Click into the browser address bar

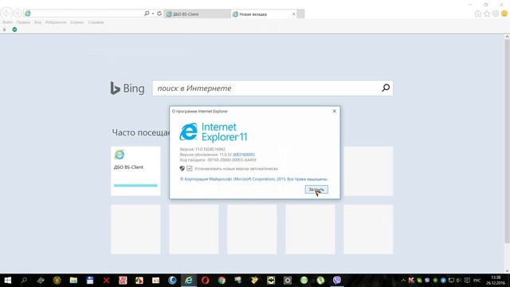[84, 14]
